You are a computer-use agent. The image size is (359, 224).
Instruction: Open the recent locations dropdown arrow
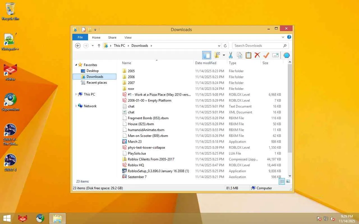click(93, 46)
